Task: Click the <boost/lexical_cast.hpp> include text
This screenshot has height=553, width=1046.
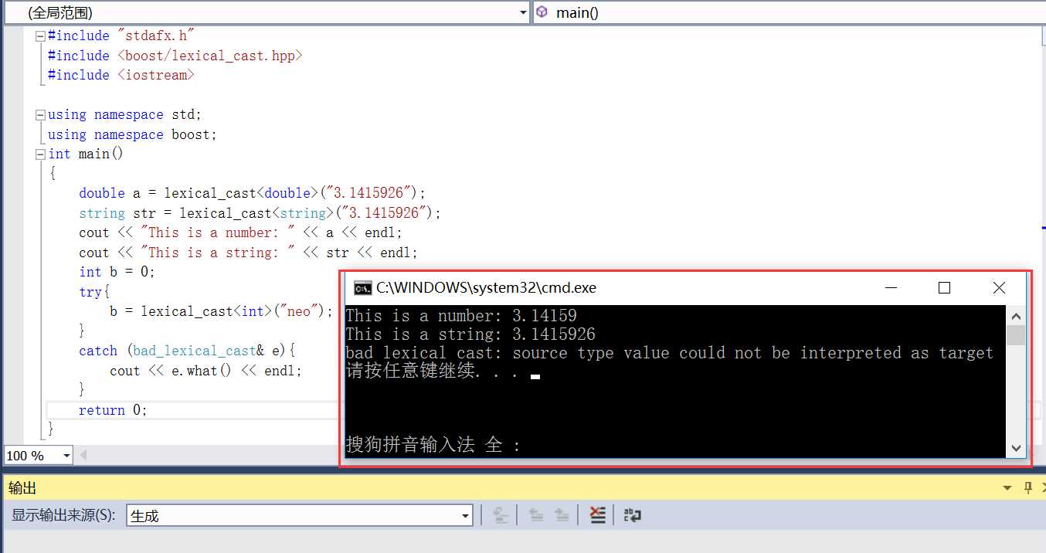Action: [210, 56]
